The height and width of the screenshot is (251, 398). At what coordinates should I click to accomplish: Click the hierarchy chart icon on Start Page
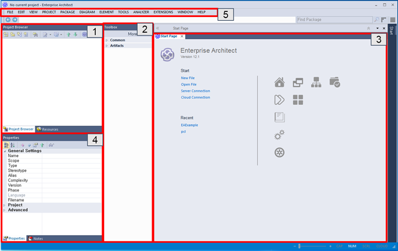tap(316, 82)
